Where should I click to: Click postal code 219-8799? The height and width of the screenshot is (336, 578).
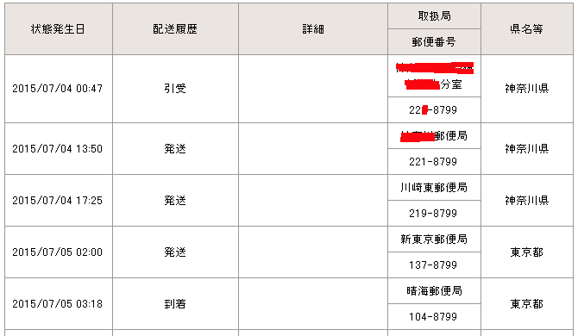pos(434,214)
